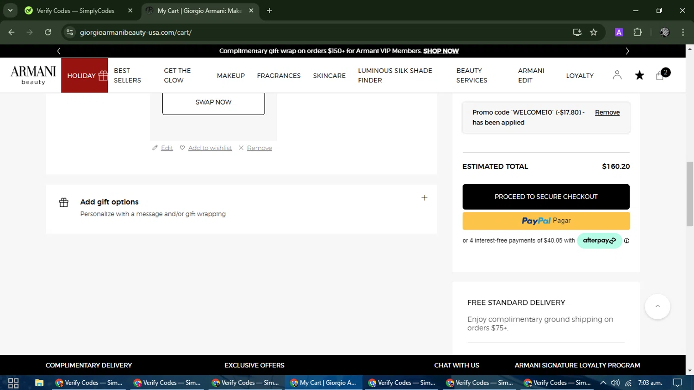Show hidden system tray icons
The image size is (694, 390).
603,383
